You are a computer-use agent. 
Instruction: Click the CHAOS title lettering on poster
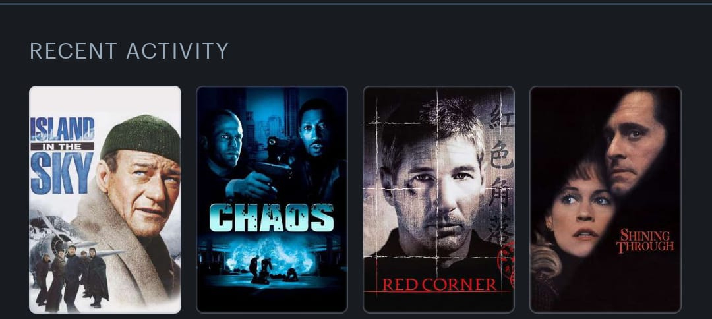click(272, 217)
